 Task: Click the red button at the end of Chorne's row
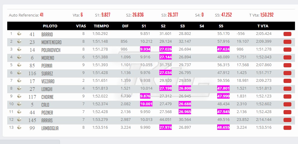[287, 97]
